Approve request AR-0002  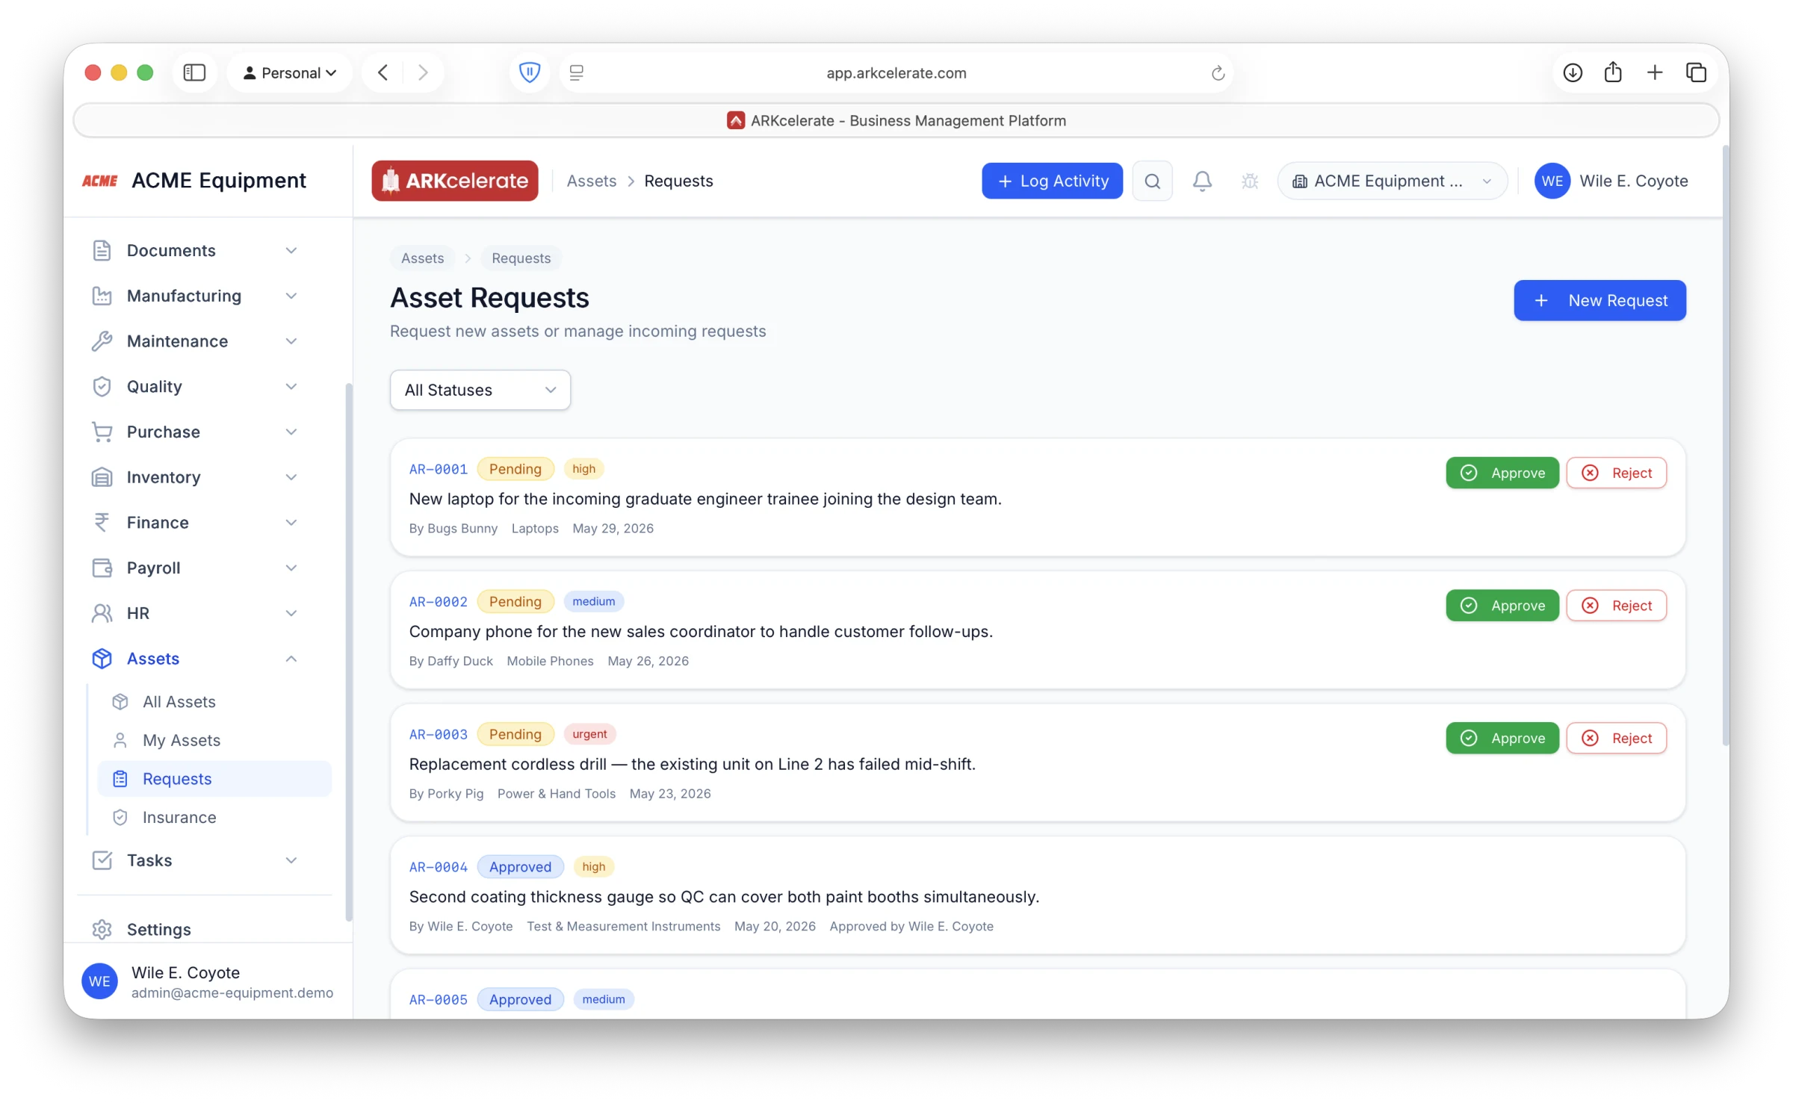pyautogui.click(x=1502, y=606)
